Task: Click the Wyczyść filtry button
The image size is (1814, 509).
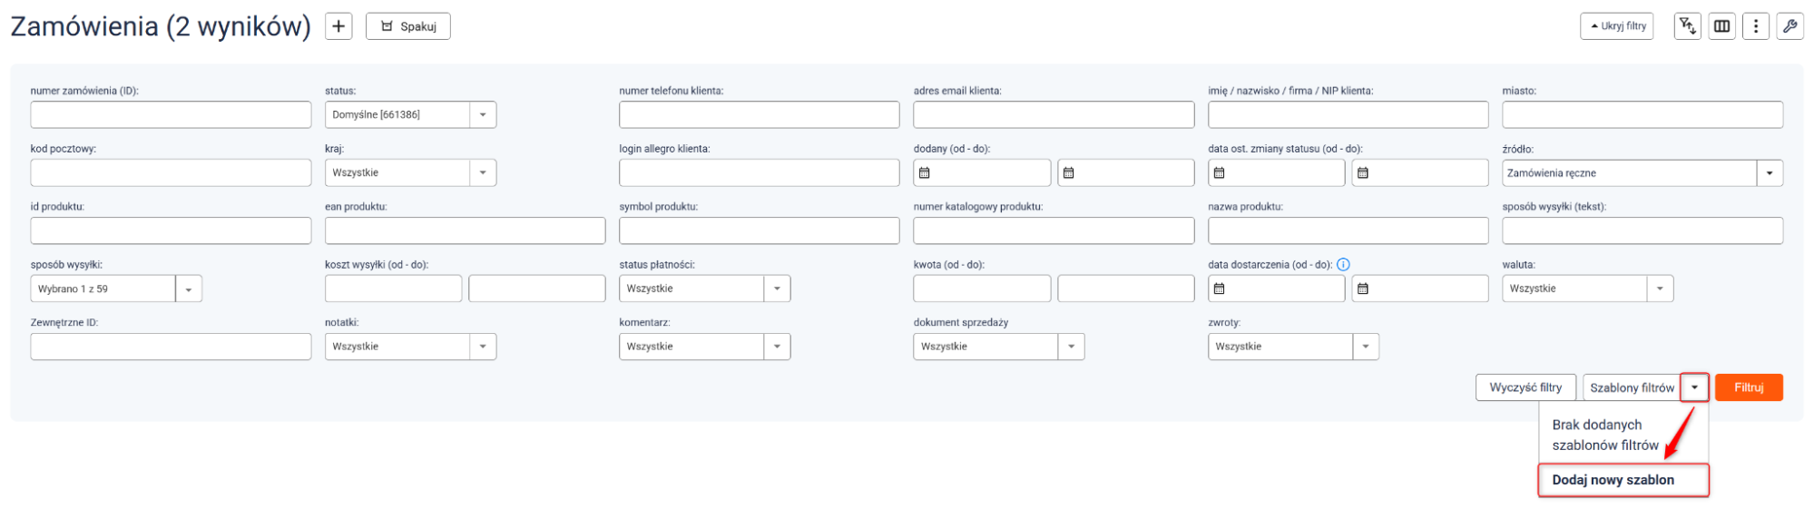Action: click(1525, 387)
